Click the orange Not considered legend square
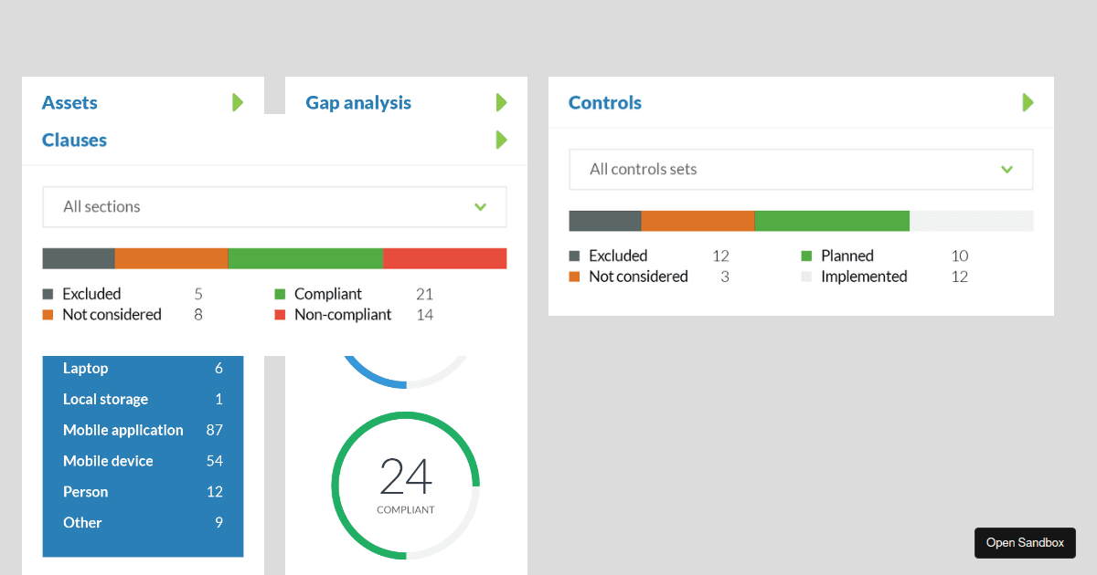The width and height of the screenshot is (1097, 575). pos(48,314)
